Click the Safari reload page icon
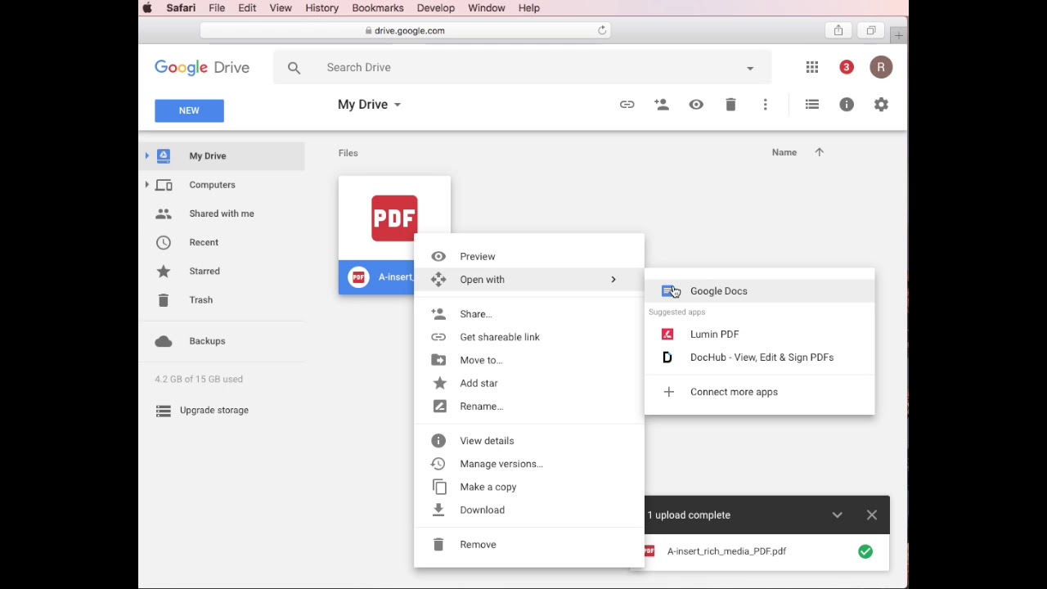Screen dimensions: 1047x589 pyautogui.click(x=602, y=30)
